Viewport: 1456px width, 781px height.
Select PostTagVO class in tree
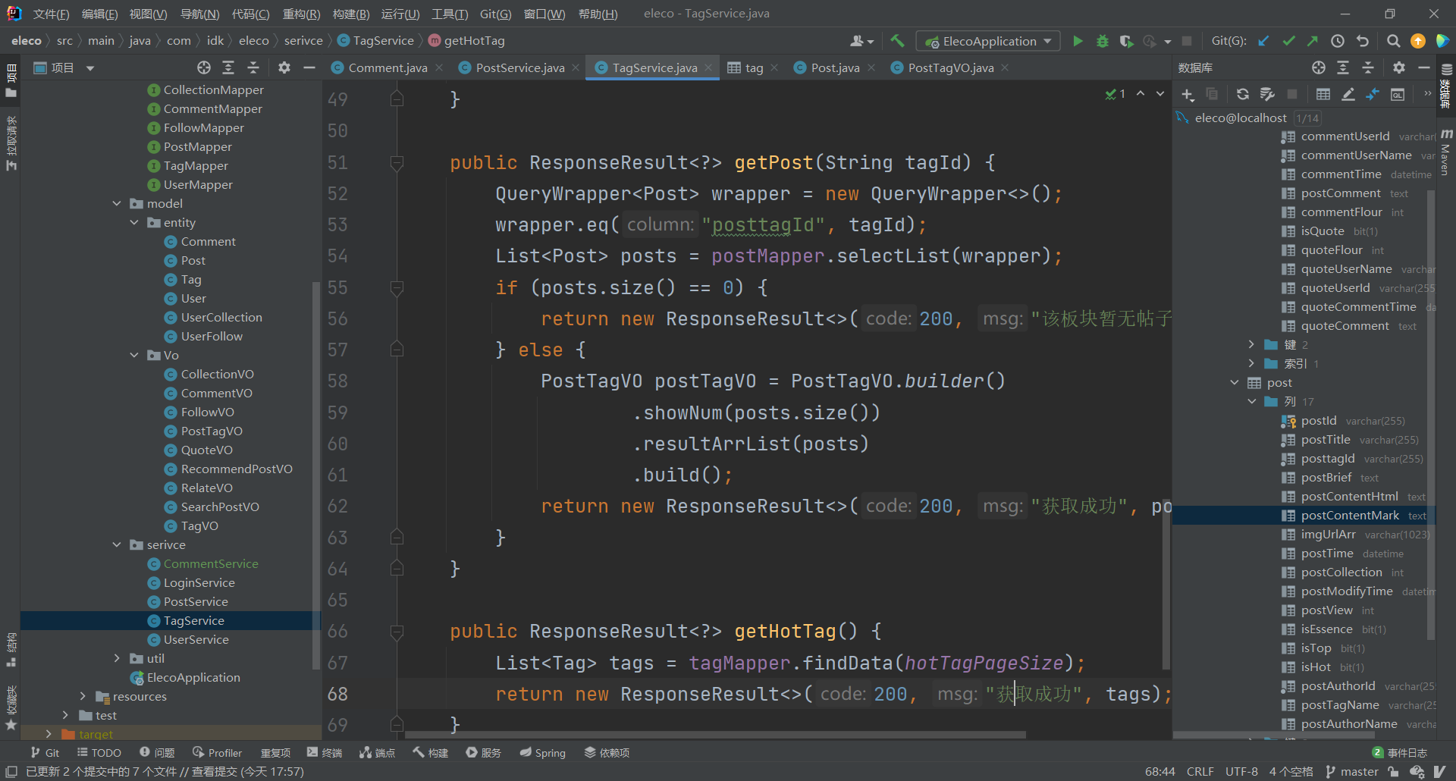tap(212, 431)
